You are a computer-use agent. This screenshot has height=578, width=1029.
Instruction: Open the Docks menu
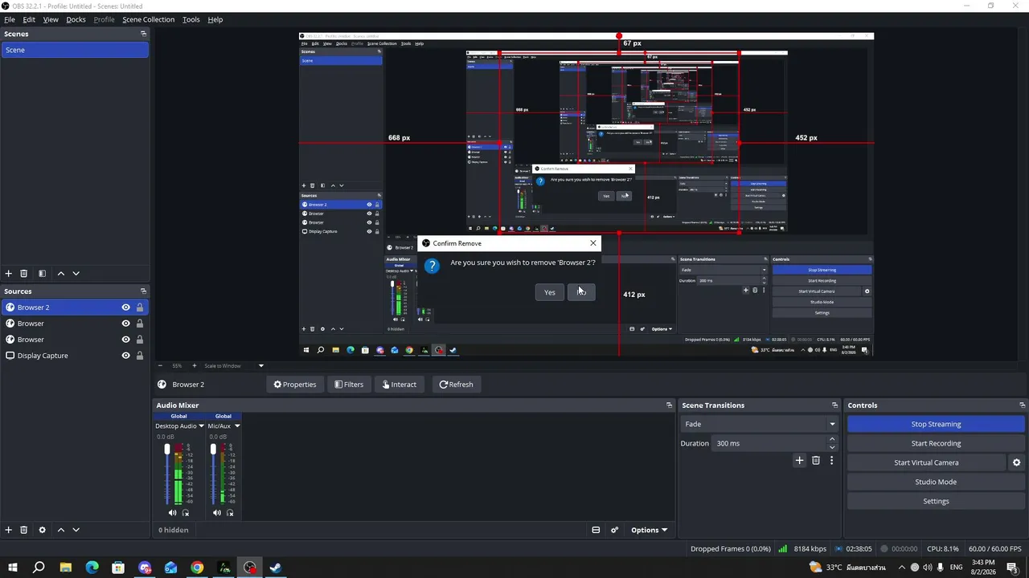click(x=76, y=19)
